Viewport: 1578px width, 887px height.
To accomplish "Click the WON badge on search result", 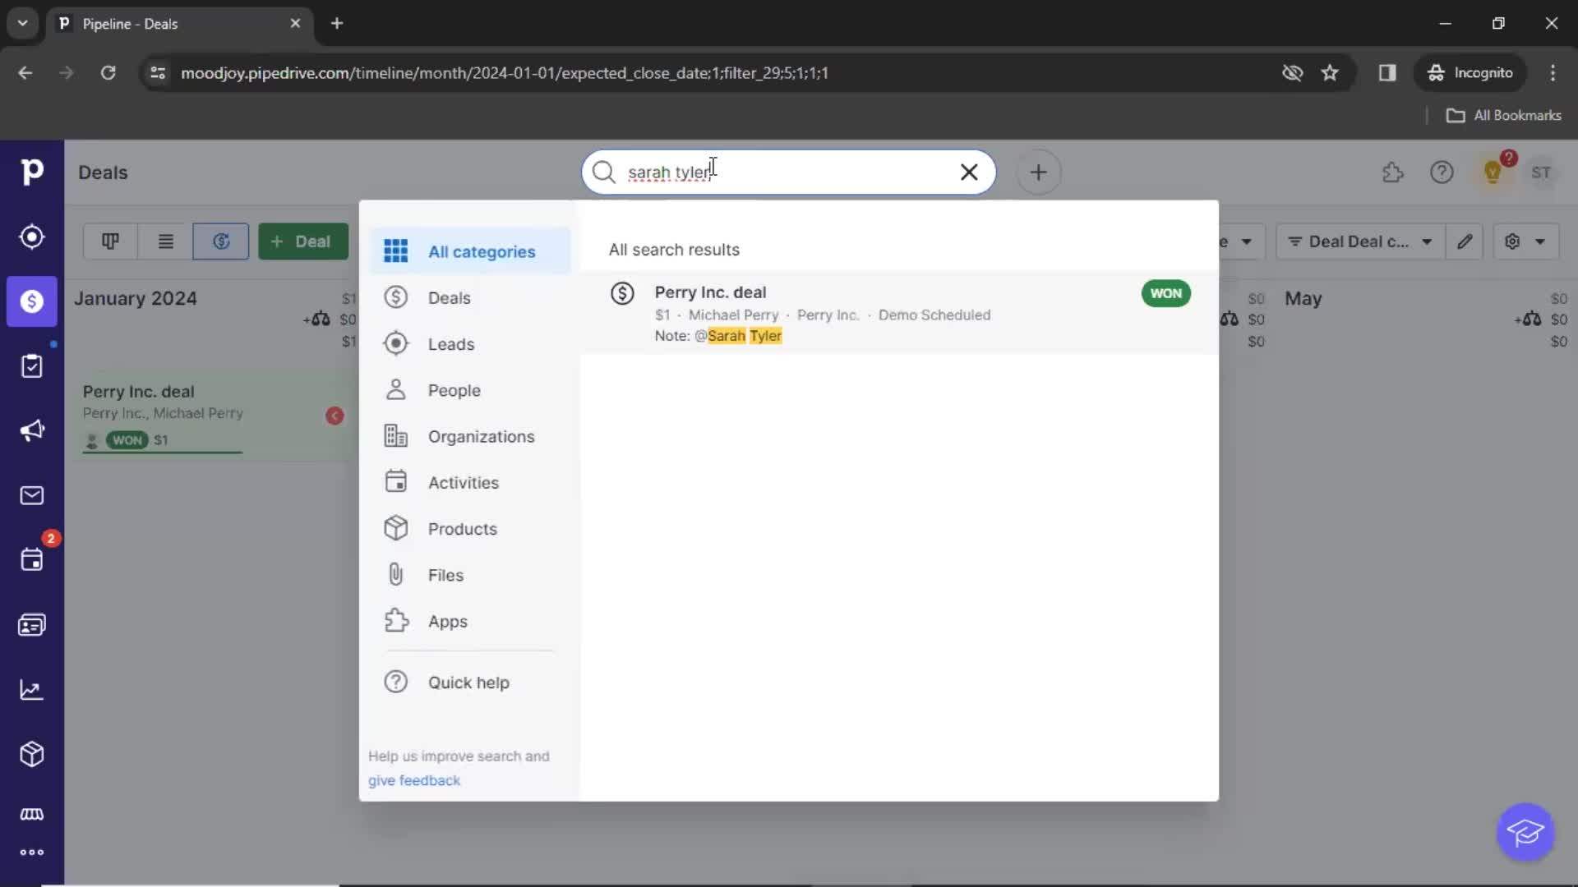I will point(1165,293).
